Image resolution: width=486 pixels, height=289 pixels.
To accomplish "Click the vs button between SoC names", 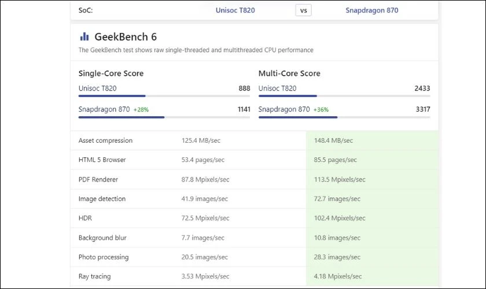I will point(303,10).
